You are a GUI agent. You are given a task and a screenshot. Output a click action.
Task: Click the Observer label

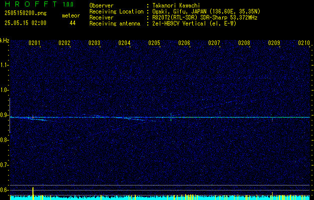[x=101, y=5]
